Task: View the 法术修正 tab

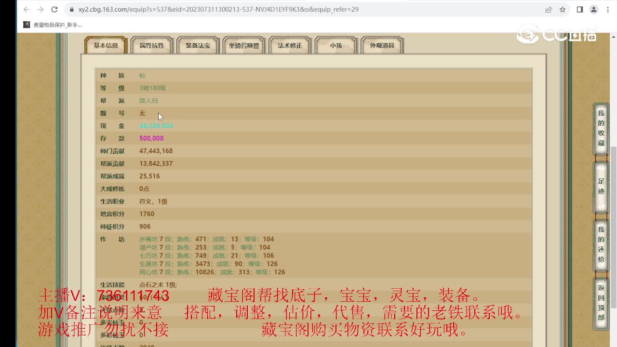Action: pyautogui.click(x=290, y=45)
